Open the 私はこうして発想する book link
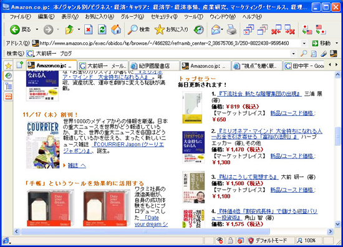The height and width of the screenshot is (247, 343). pos(248,177)
